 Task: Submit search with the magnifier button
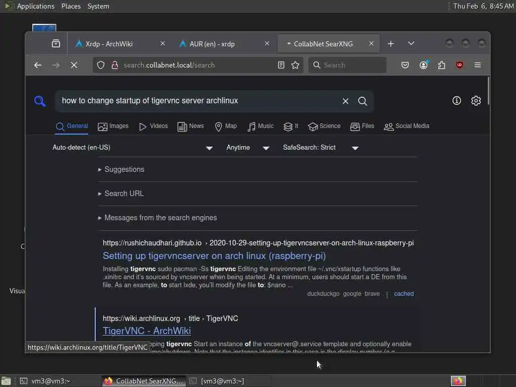pyautogui.click(x=363, y=101)
